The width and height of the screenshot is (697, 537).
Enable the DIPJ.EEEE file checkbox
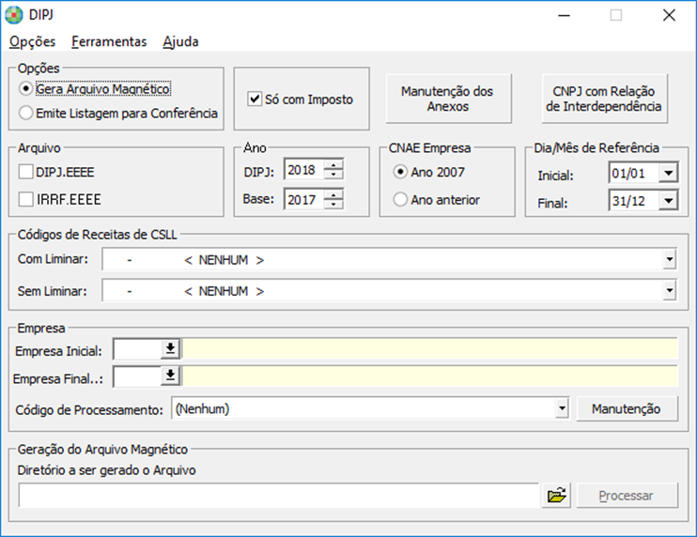pos(25,172)
